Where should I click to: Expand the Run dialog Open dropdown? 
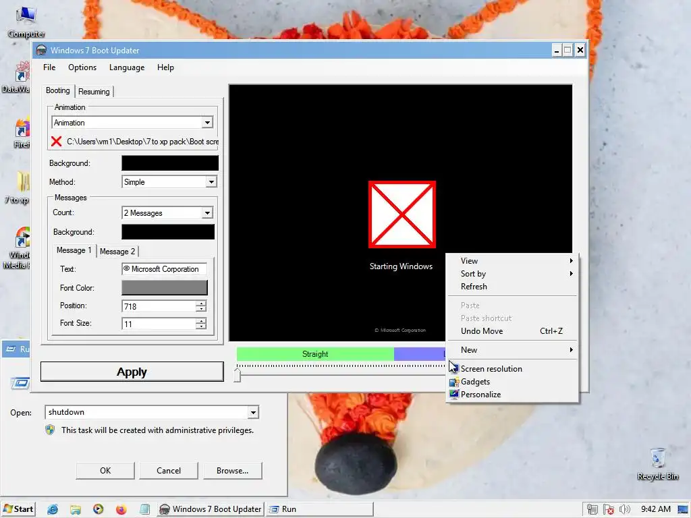click(253, 412)
